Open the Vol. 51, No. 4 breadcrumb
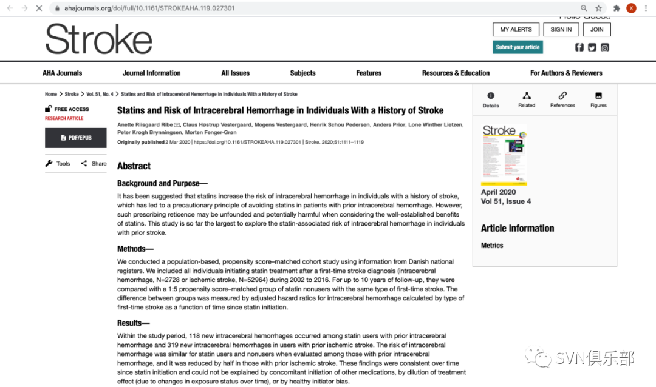Screen dimensions: 656x387 pos(100,94)
